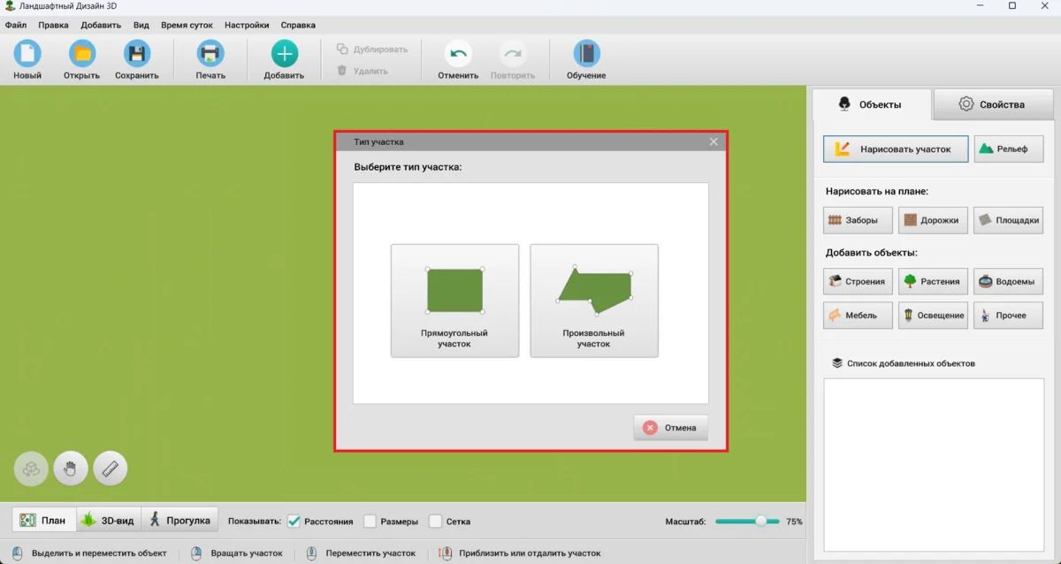Click the Печать printer icon
Image resolution: width=1061 pixels, height=564 pixels.
tap(210, 54)
